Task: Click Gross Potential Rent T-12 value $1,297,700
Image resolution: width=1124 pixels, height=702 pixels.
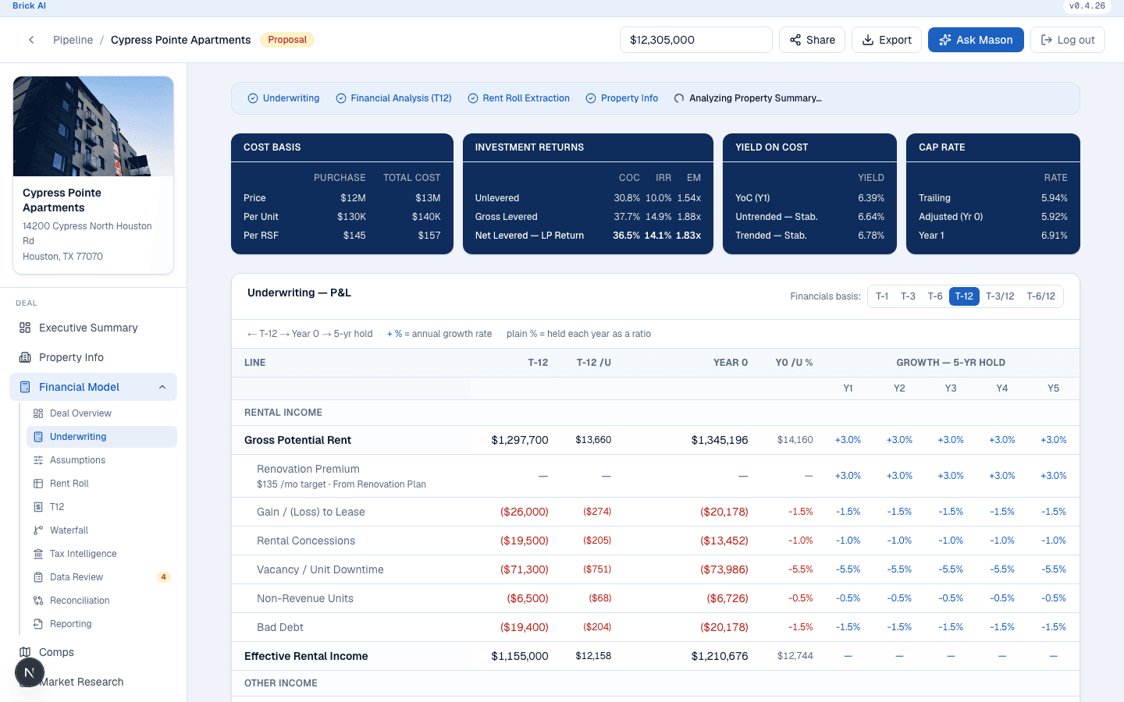Action: tap(520, 440)
